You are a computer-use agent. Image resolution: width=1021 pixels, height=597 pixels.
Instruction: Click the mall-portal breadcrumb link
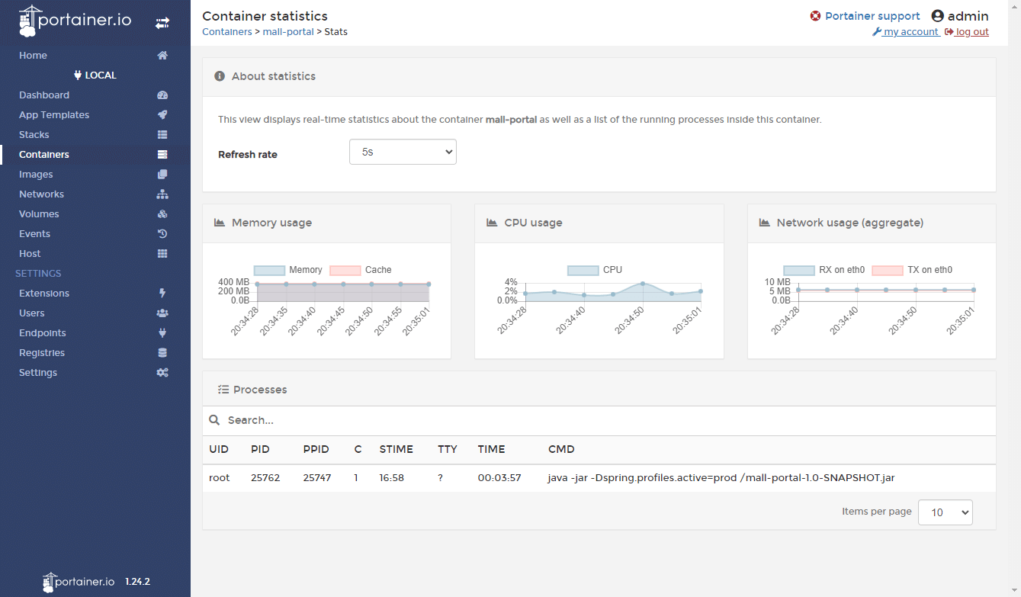pyautogui.click(x=287, y=32)
